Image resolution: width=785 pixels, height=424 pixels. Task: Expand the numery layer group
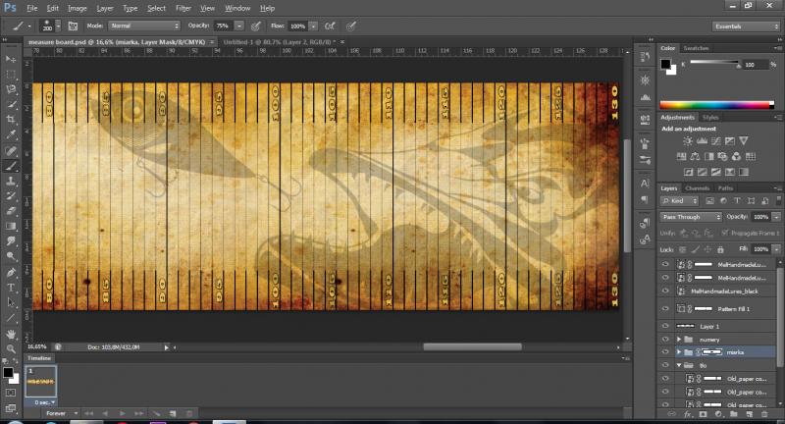point(679,339)
